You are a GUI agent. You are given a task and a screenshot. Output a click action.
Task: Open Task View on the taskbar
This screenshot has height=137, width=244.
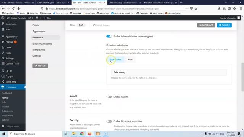click(66, 134)
